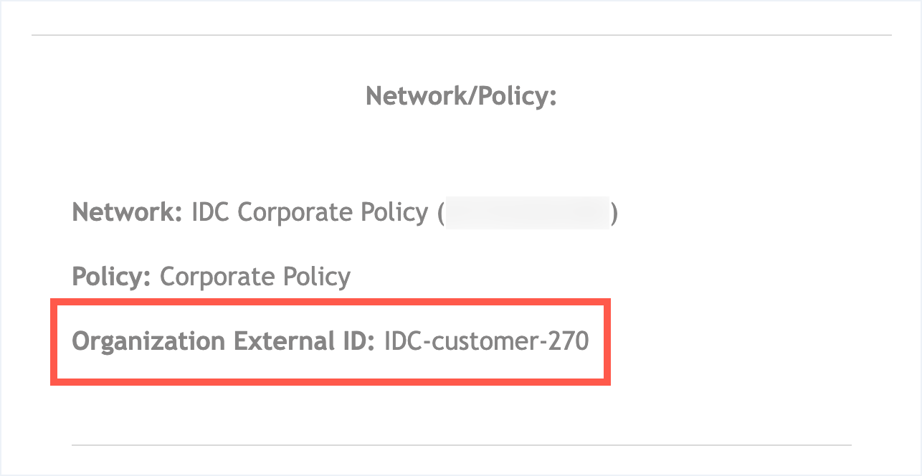Click the "Network/Policy:" section heading

[461, 95]
